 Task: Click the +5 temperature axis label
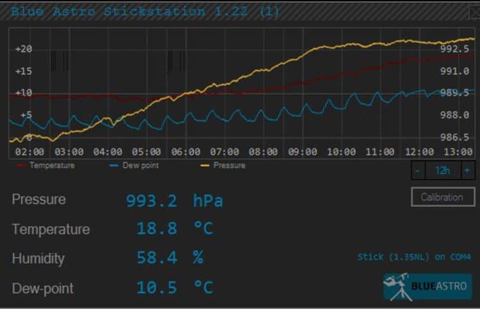pos(26,115)
